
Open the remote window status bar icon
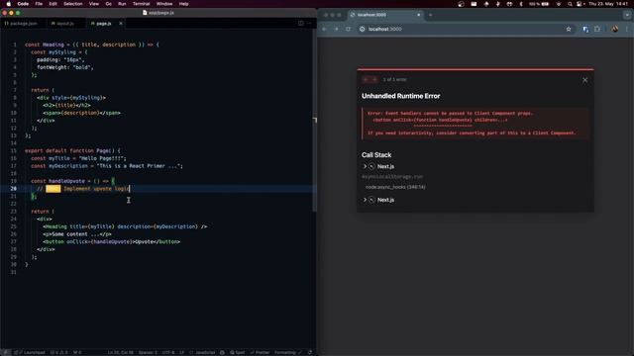(5, 352)
